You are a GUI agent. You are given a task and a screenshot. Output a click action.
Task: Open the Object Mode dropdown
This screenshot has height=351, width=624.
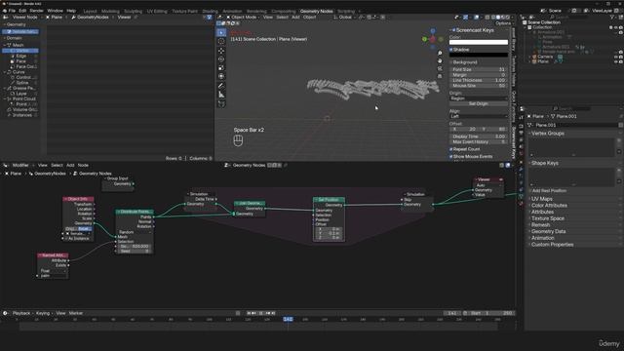244,18
